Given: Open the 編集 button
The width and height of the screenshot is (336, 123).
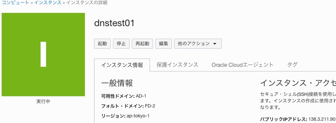Looking at the screenshot, I should (x=164, y=44).
